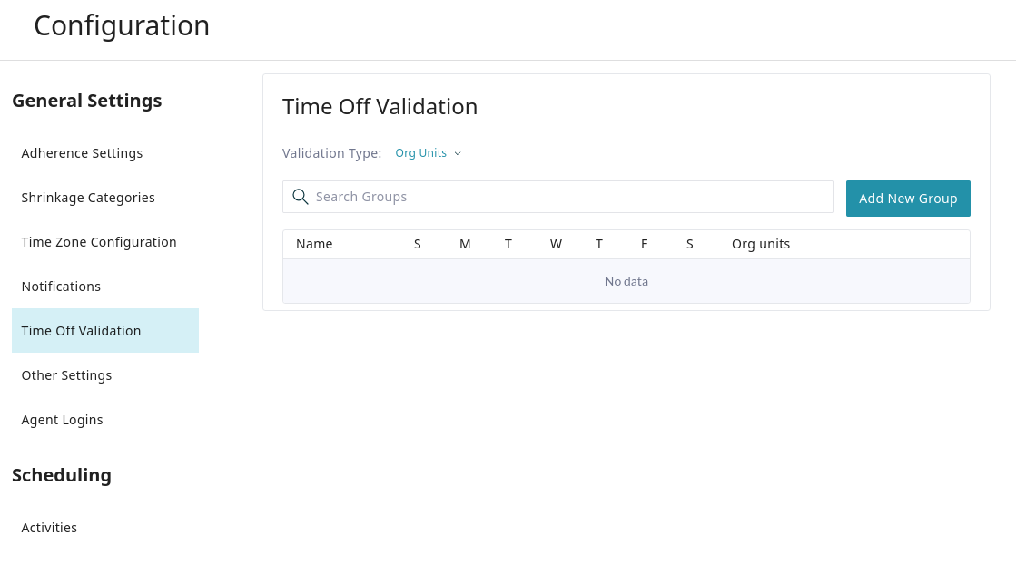Click the Configuration page title

tap(122, 25)
